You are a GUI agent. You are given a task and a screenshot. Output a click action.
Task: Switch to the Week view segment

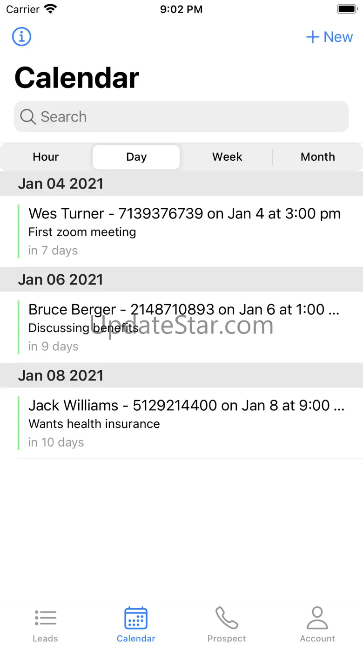pyautogui.click(x=227, y=157)
